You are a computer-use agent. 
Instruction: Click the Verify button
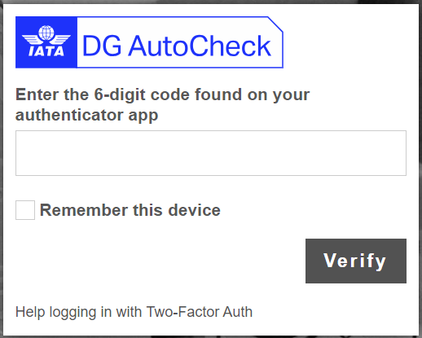pos(356,261)
